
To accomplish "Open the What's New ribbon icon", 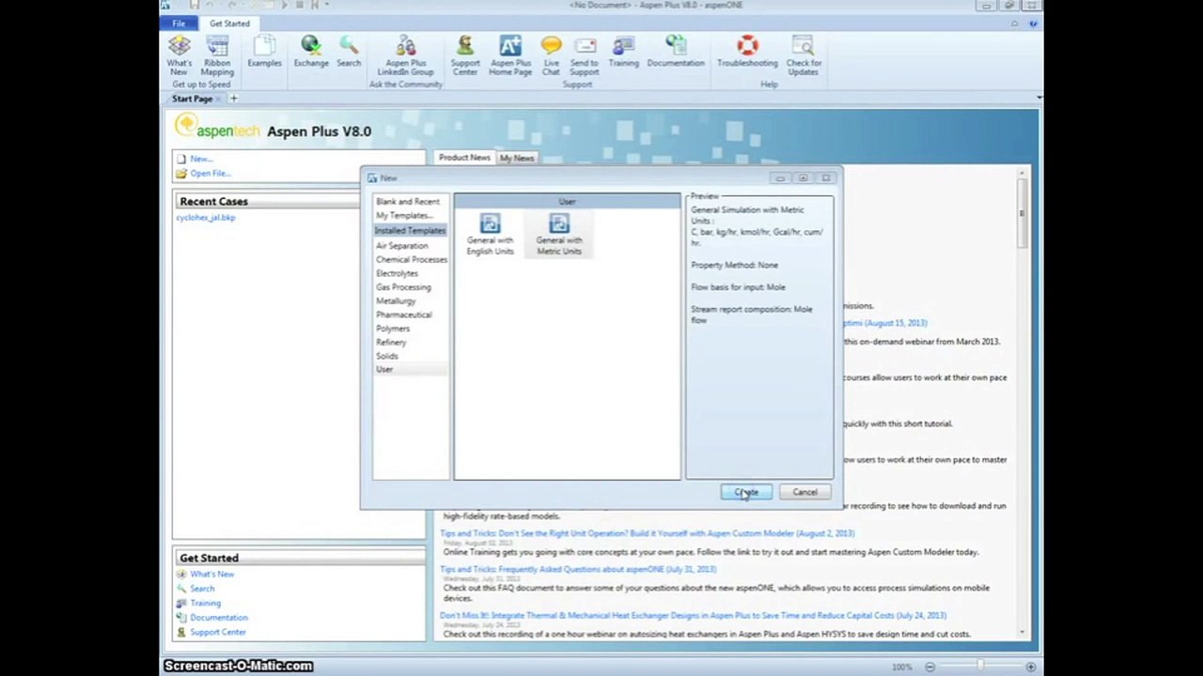I will pos(179,55).
